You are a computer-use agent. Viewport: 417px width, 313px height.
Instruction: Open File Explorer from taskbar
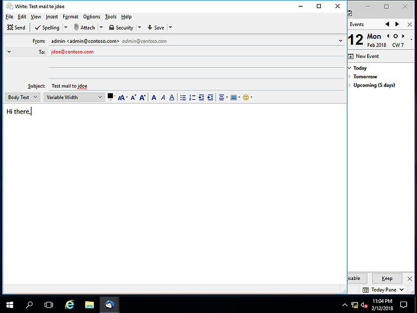[90, 305]
